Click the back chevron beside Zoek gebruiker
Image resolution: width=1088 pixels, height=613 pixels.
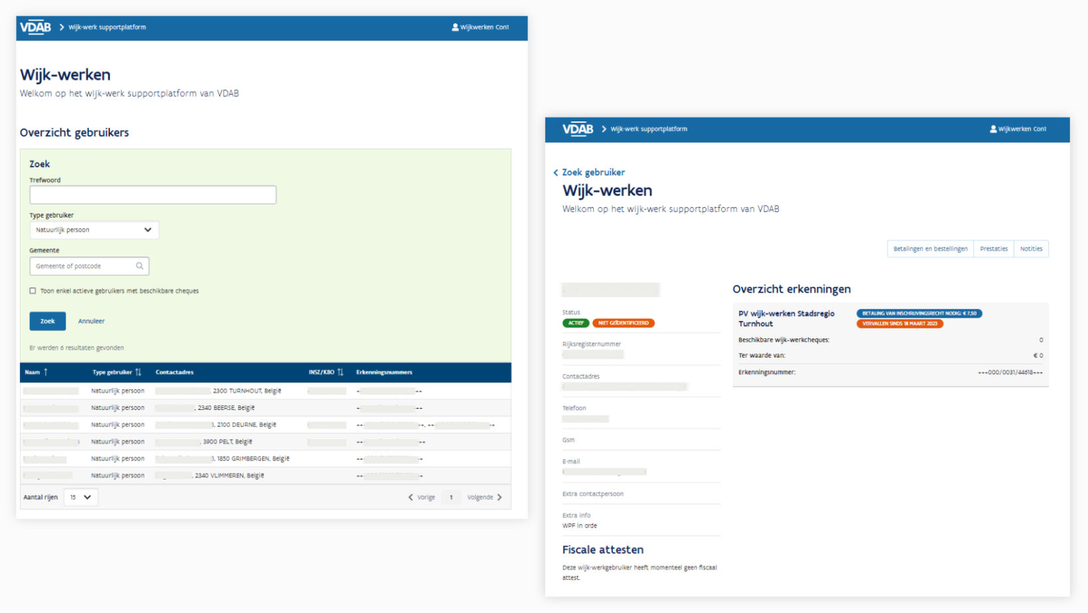555,172
